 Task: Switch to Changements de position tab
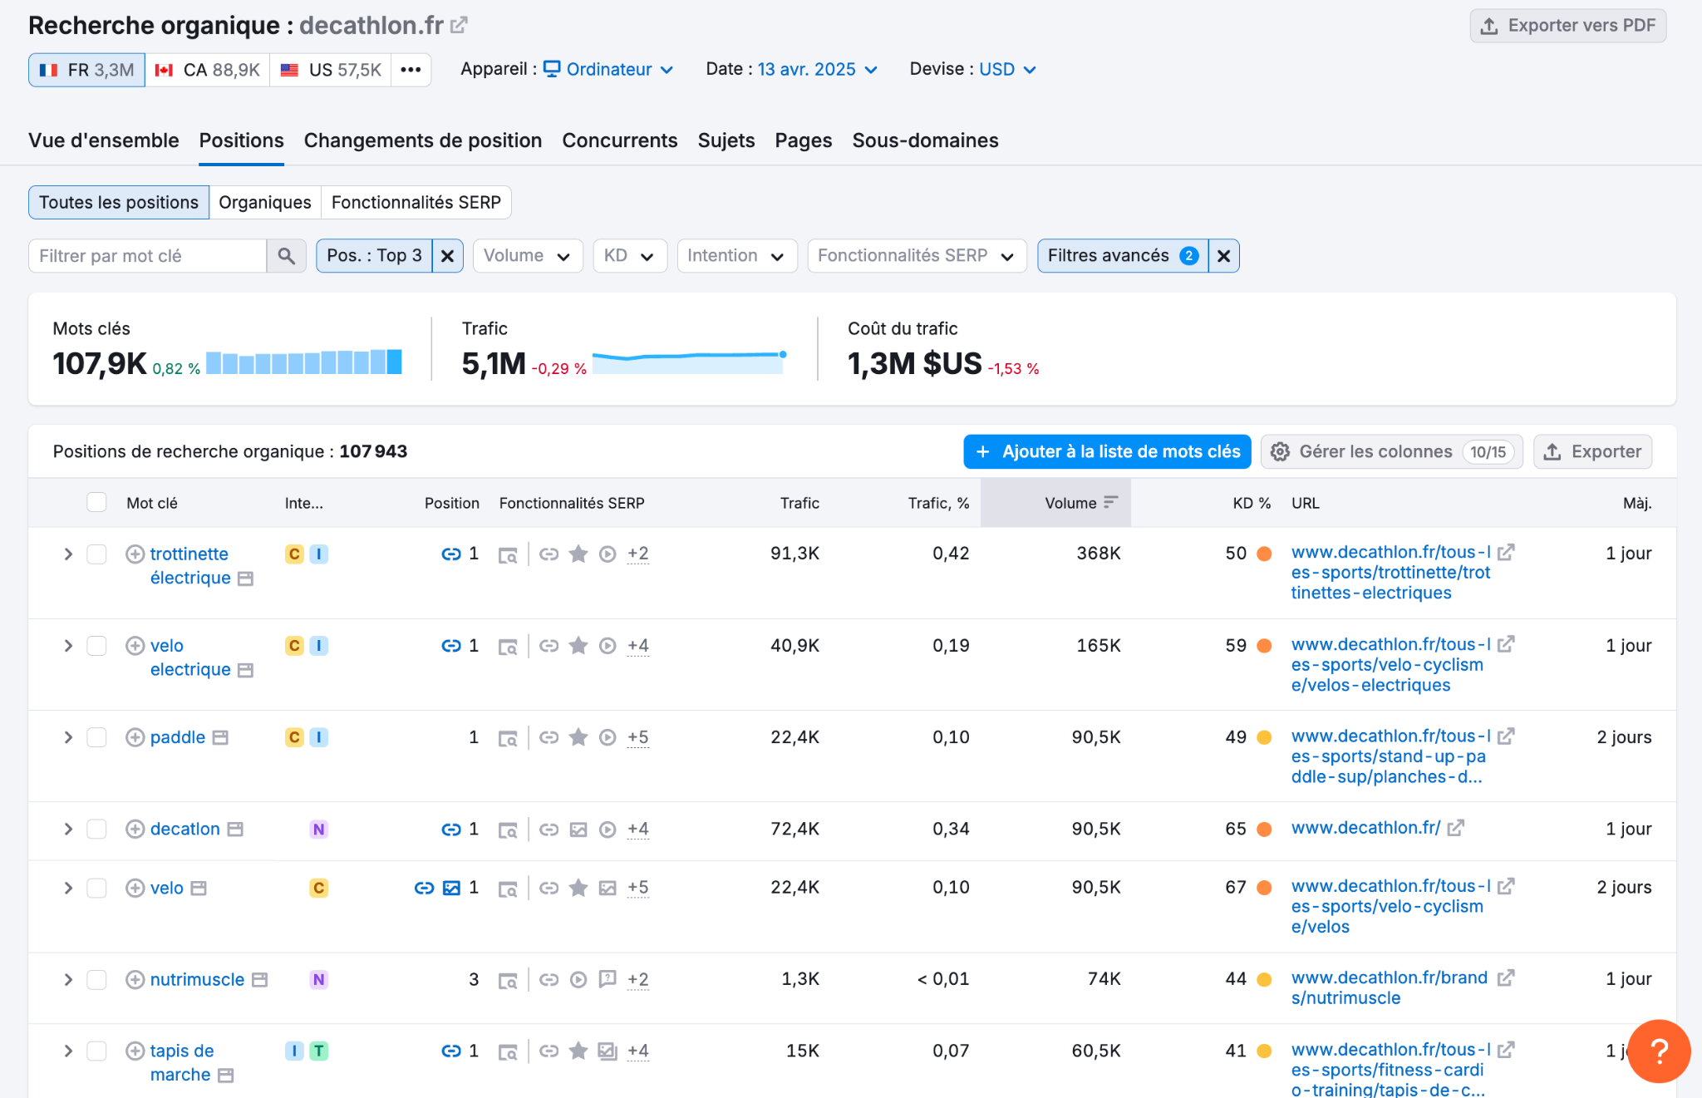point(423,140)
